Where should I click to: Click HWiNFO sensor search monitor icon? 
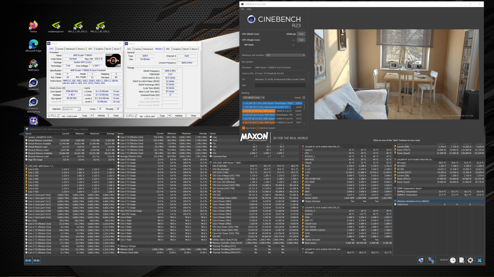coord(421,260)
